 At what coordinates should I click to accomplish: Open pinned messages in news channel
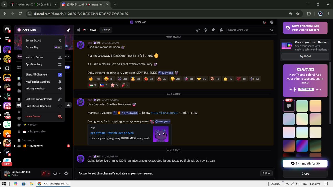[213, 30]
